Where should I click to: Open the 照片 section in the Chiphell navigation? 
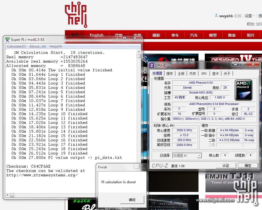[x=251, y=35]
